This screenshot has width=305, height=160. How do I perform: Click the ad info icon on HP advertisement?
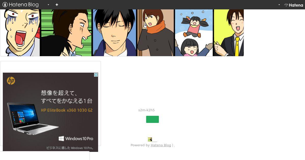pyautogui.click(x=96, y=75)
